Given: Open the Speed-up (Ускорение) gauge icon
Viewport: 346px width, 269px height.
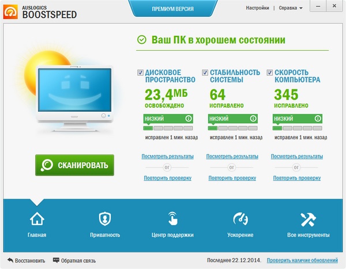Looking at the screenshot, I should click(240, 219).
